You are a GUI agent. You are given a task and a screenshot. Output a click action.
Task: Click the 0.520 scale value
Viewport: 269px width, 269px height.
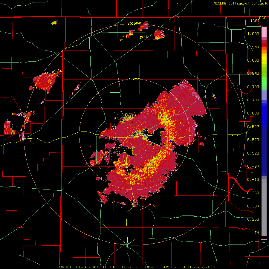(253, 153)
